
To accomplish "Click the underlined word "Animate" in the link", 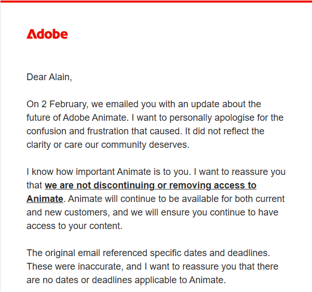I will [x=45, y=199].
